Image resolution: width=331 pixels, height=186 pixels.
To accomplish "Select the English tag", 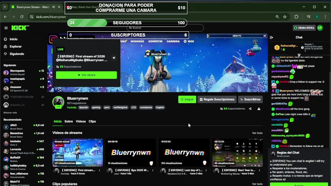I will 160,107.
